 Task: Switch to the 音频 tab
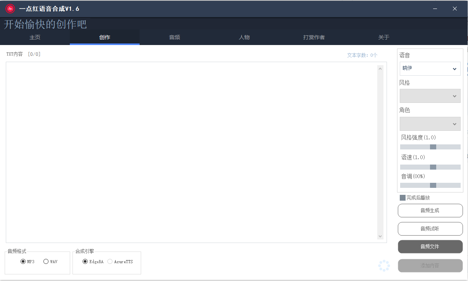coord(174,38)
